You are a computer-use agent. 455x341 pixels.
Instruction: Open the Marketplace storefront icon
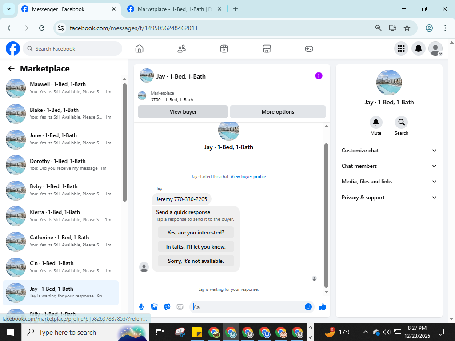[x=267, y=49]
